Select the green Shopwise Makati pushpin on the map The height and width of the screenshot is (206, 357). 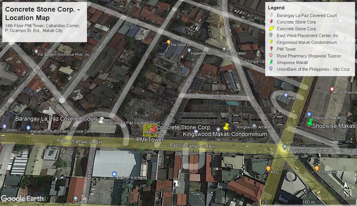[x=310, y=122]
